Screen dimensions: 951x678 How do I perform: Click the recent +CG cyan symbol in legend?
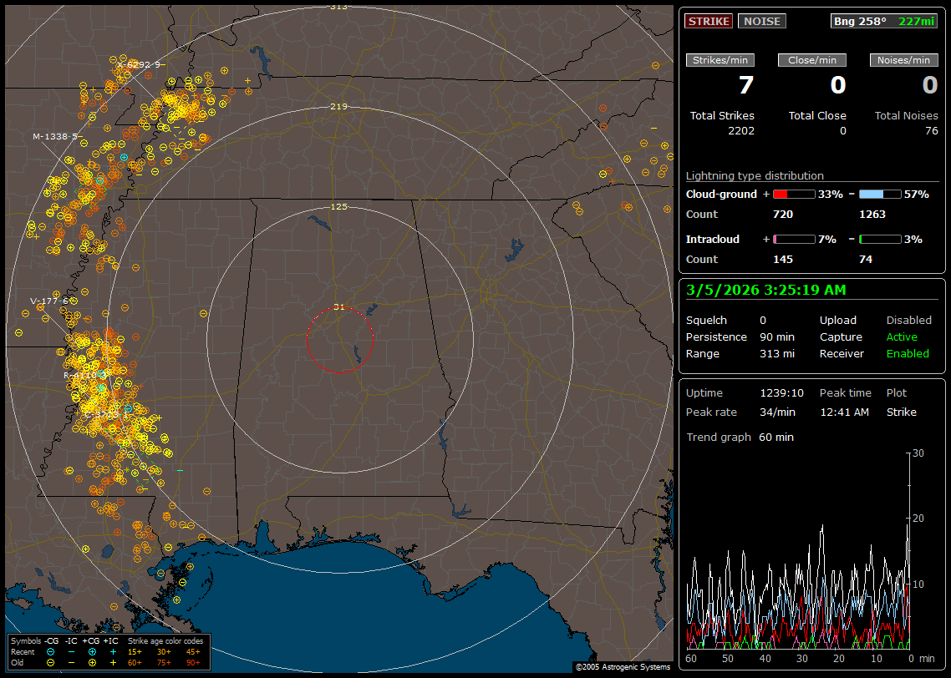click(x=92, y=651)
